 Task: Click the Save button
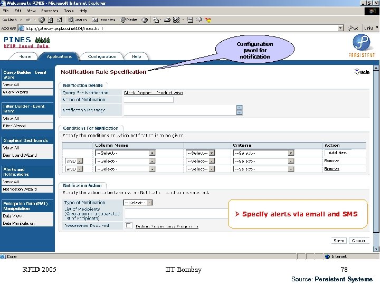(339, 241)
